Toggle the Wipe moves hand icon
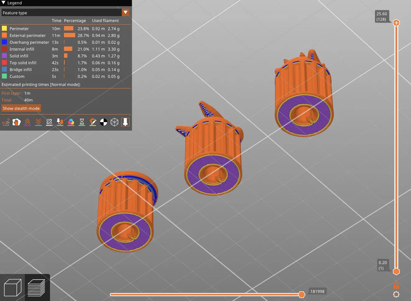This screenshot has width=411, height=301. pyautogui.click(x=16, y=122)
